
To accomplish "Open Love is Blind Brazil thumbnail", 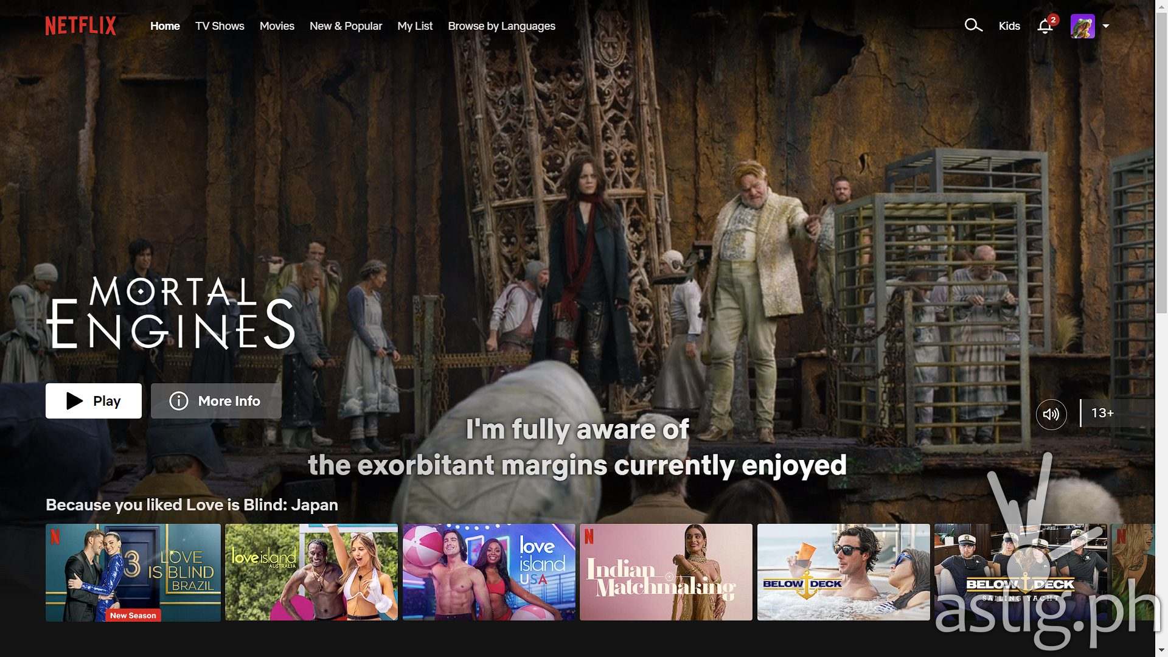I will coord(133,572).
